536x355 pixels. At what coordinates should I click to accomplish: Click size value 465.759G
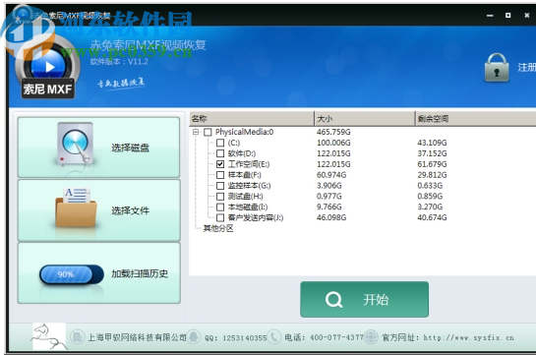pos(333,132)
